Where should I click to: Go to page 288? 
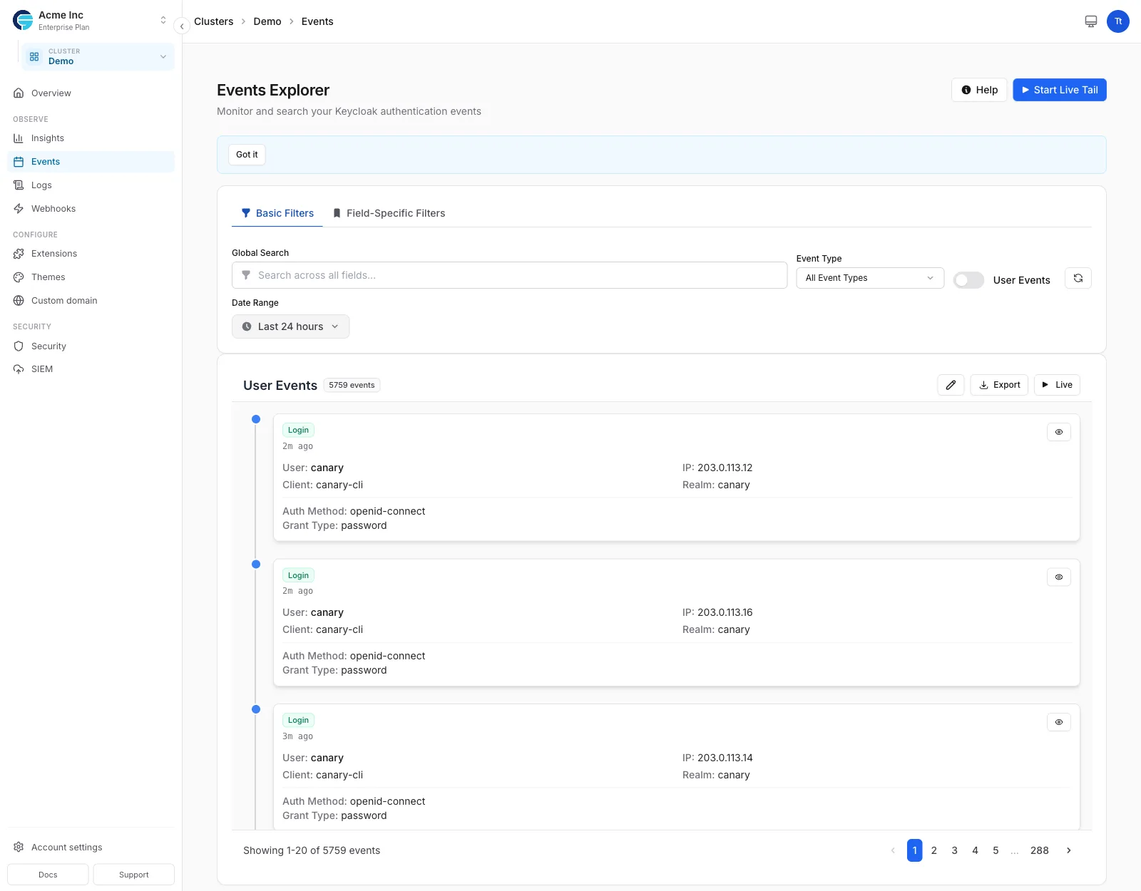(x=1039, y=850)
